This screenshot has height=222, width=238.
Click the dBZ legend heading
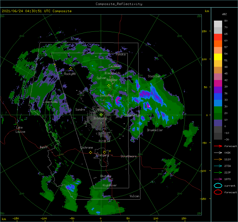(x=224, y=14)
